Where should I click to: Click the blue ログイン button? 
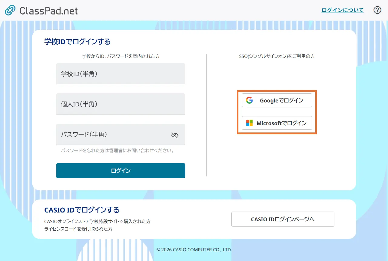pos(121,171)
